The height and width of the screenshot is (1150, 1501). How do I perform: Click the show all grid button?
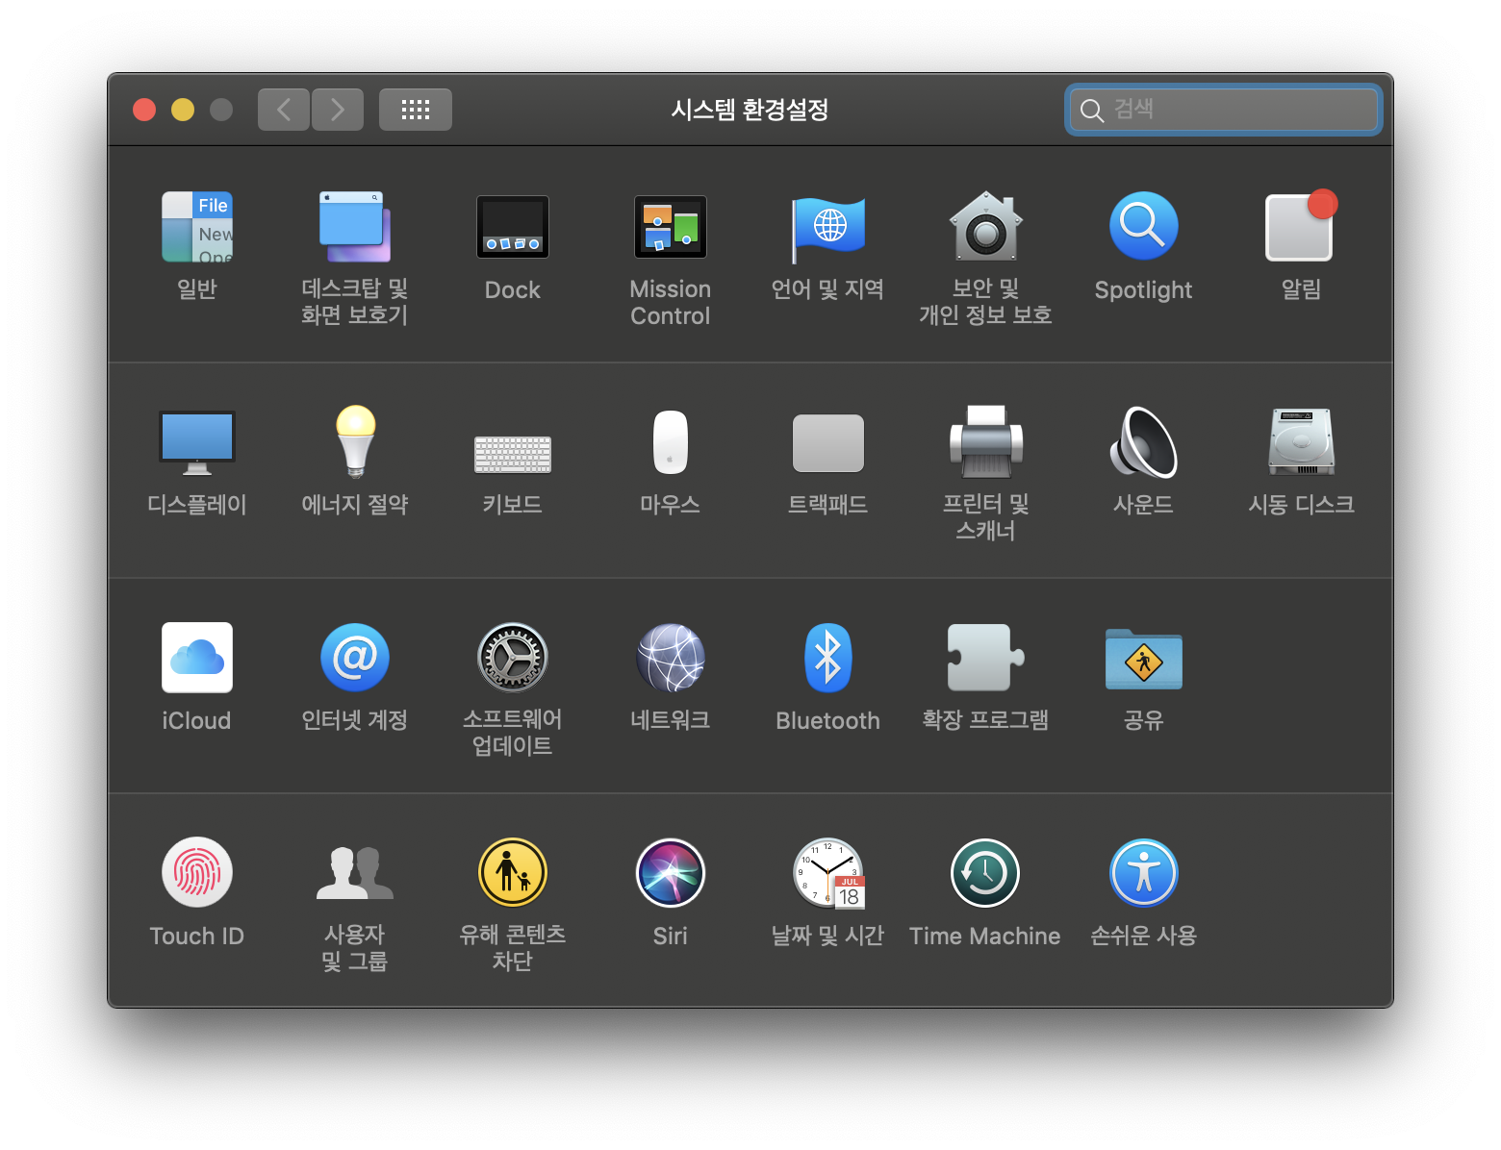pyautogui.click(x=416, y=110)
